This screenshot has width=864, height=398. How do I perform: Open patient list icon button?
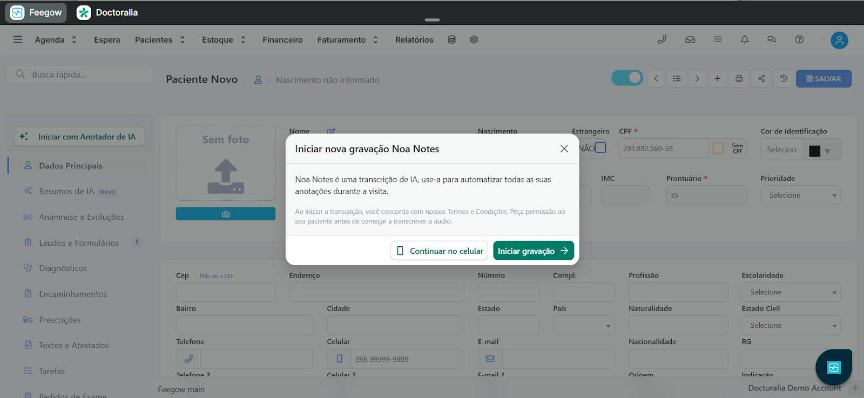pos(677,78)
